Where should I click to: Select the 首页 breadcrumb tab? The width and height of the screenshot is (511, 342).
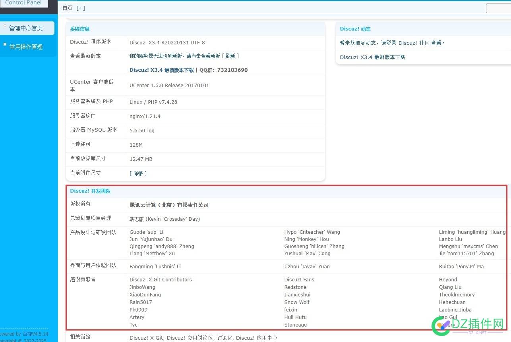[68, 8]
